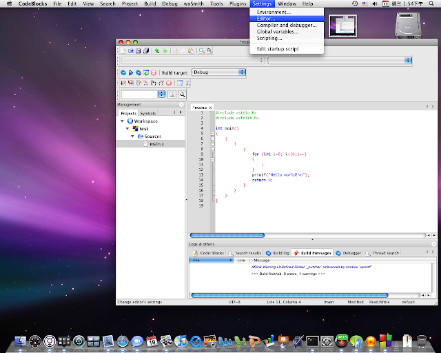Screen dimensions: 441x353
Task: Switch to the Build log tab
Action: click(x=277, y=253)
